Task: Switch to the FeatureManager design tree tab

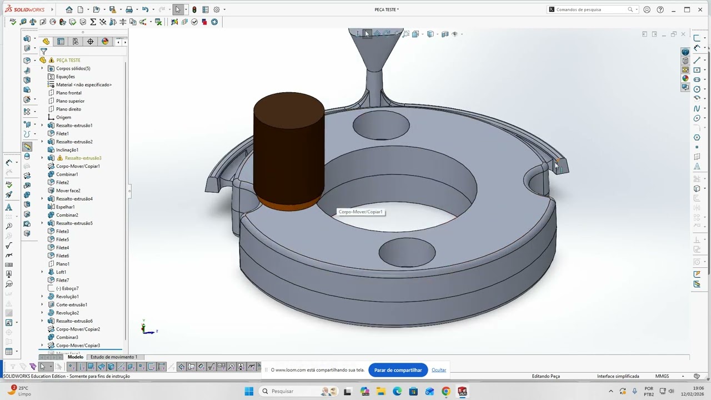Action: (x=46, y=42)
